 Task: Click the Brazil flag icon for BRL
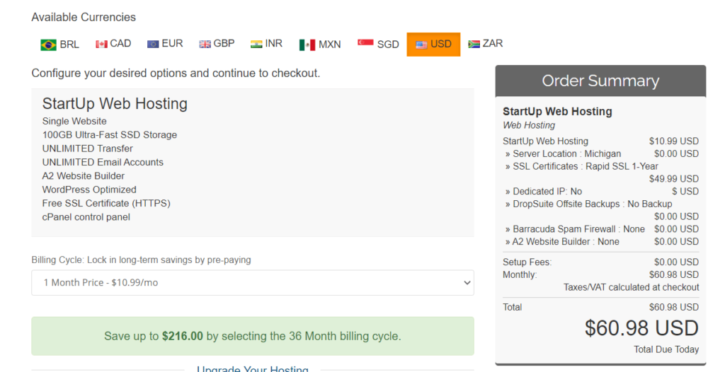click(48, 45)
